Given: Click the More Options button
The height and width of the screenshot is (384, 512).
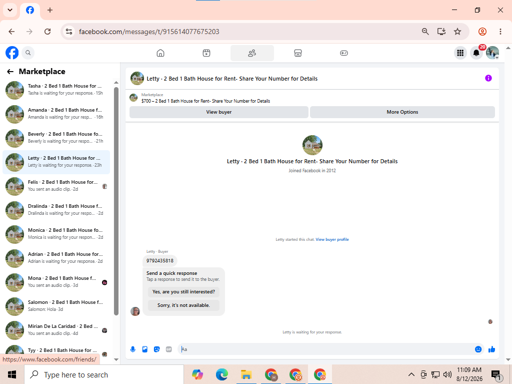Looking at the screenshot, I should tap(402, 112).
